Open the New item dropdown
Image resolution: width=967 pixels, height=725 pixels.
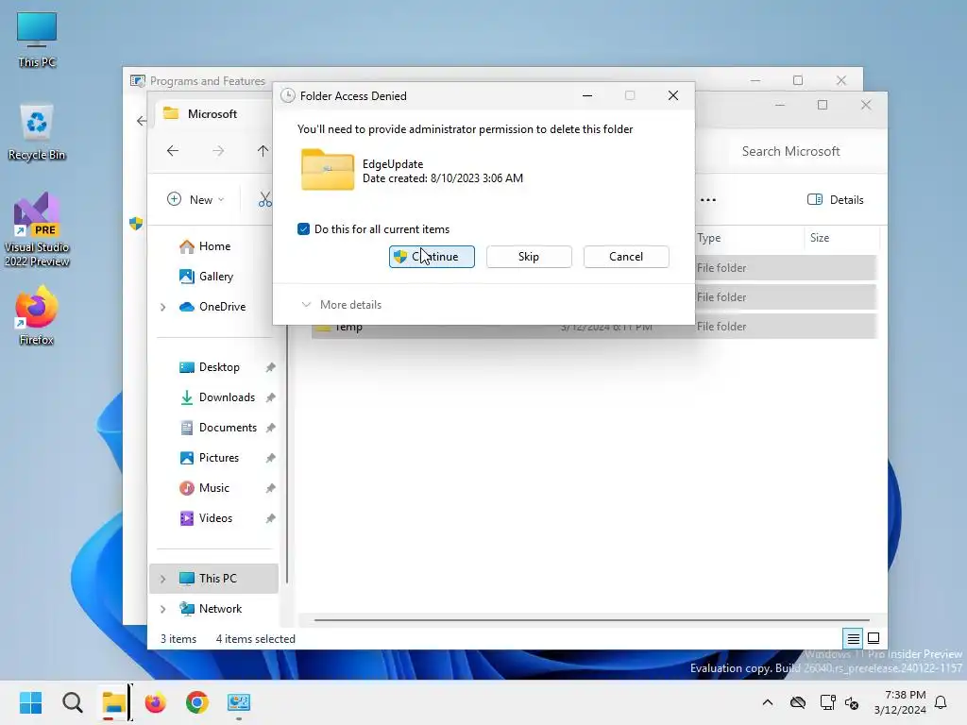(195, 200)
